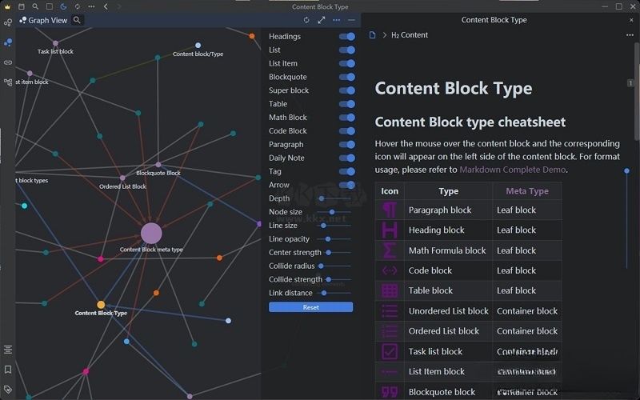Open the global graph from the left sidebar
This screenshot has width=640, height=400.
[8, 23]
